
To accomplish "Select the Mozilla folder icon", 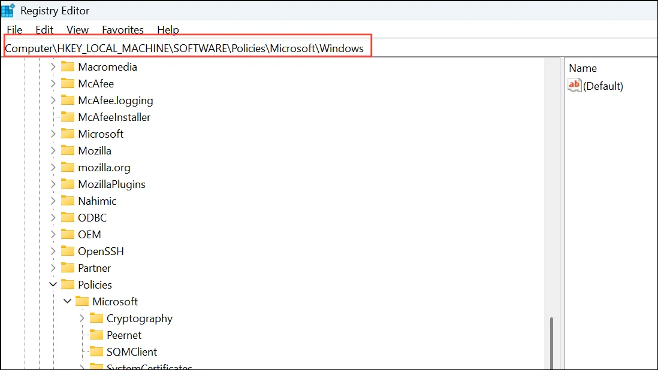I will click(x=68, y=150).
